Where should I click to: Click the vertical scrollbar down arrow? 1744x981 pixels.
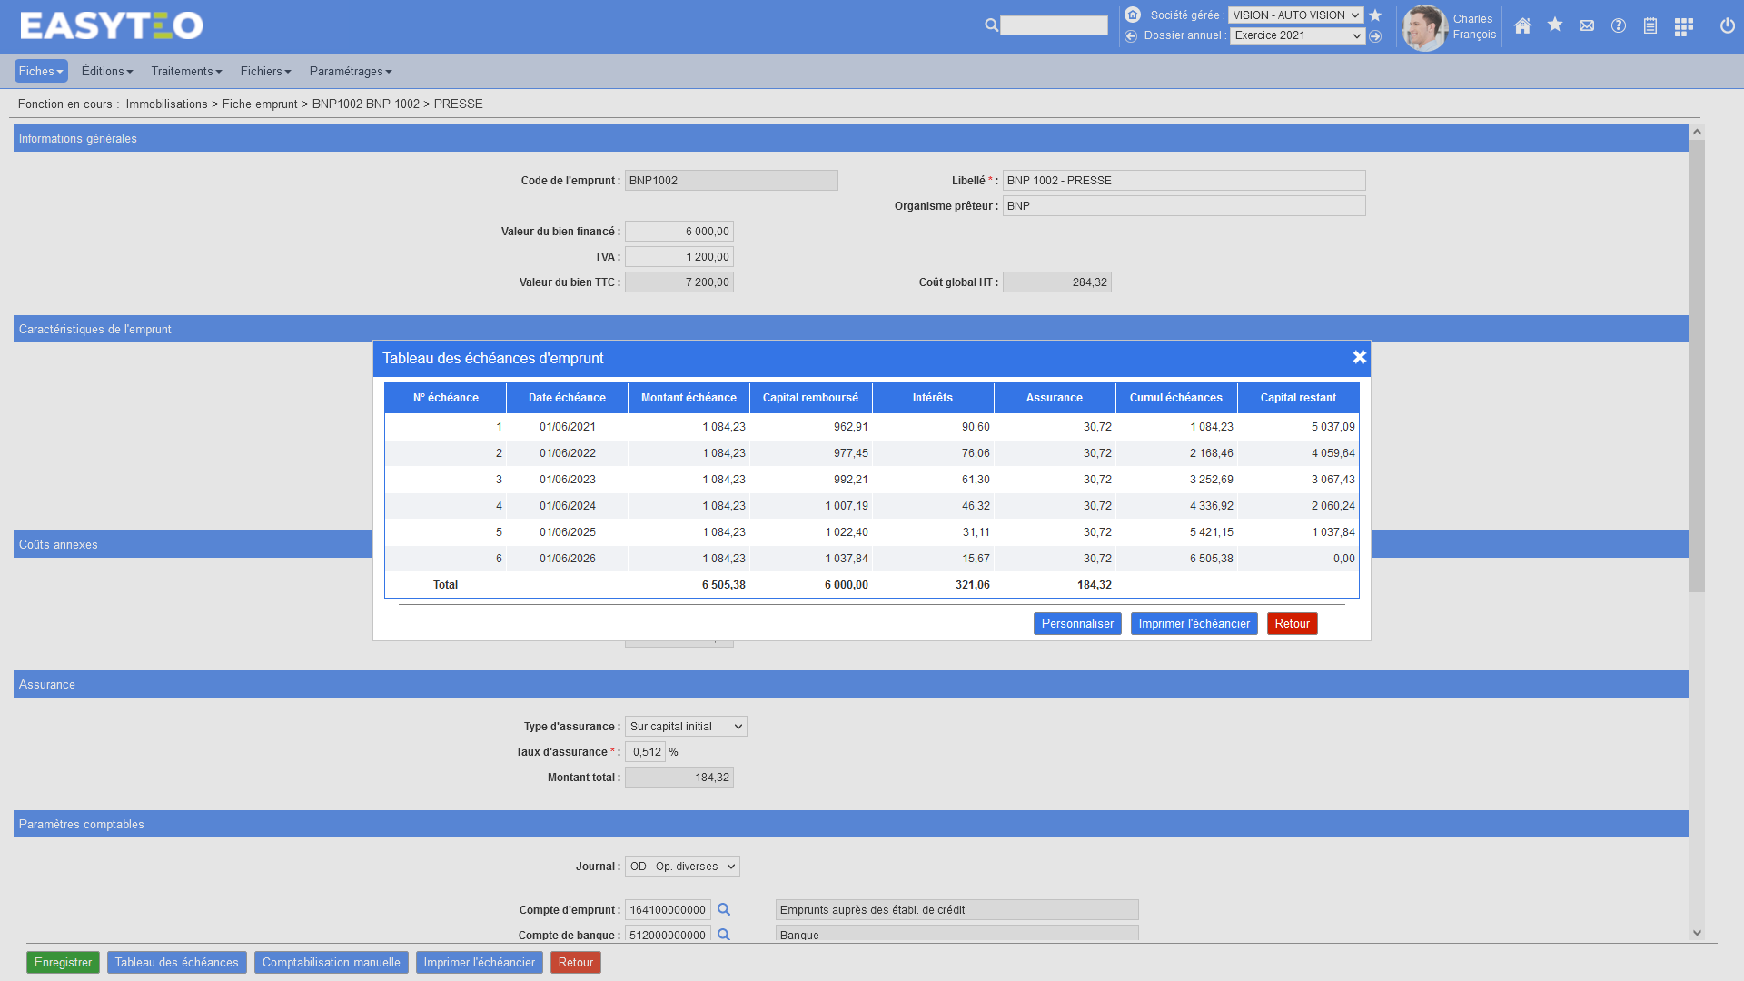tap(1697, 933)
